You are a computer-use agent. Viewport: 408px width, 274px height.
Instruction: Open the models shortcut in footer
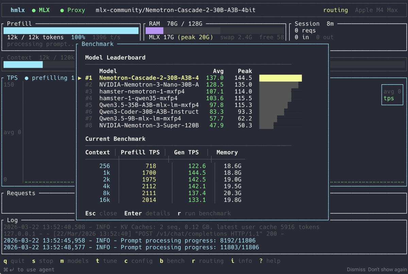74,261
